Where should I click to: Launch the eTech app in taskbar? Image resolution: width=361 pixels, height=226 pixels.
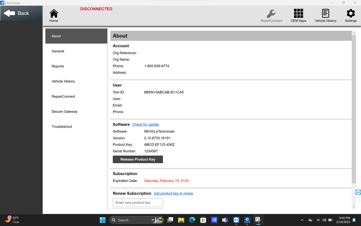tap(247, 220)
